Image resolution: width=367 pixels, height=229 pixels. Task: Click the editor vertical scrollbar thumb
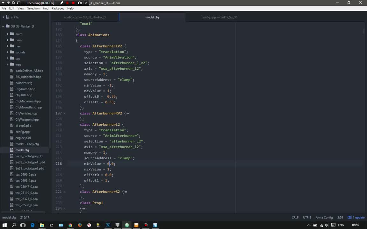coord(364,31)
